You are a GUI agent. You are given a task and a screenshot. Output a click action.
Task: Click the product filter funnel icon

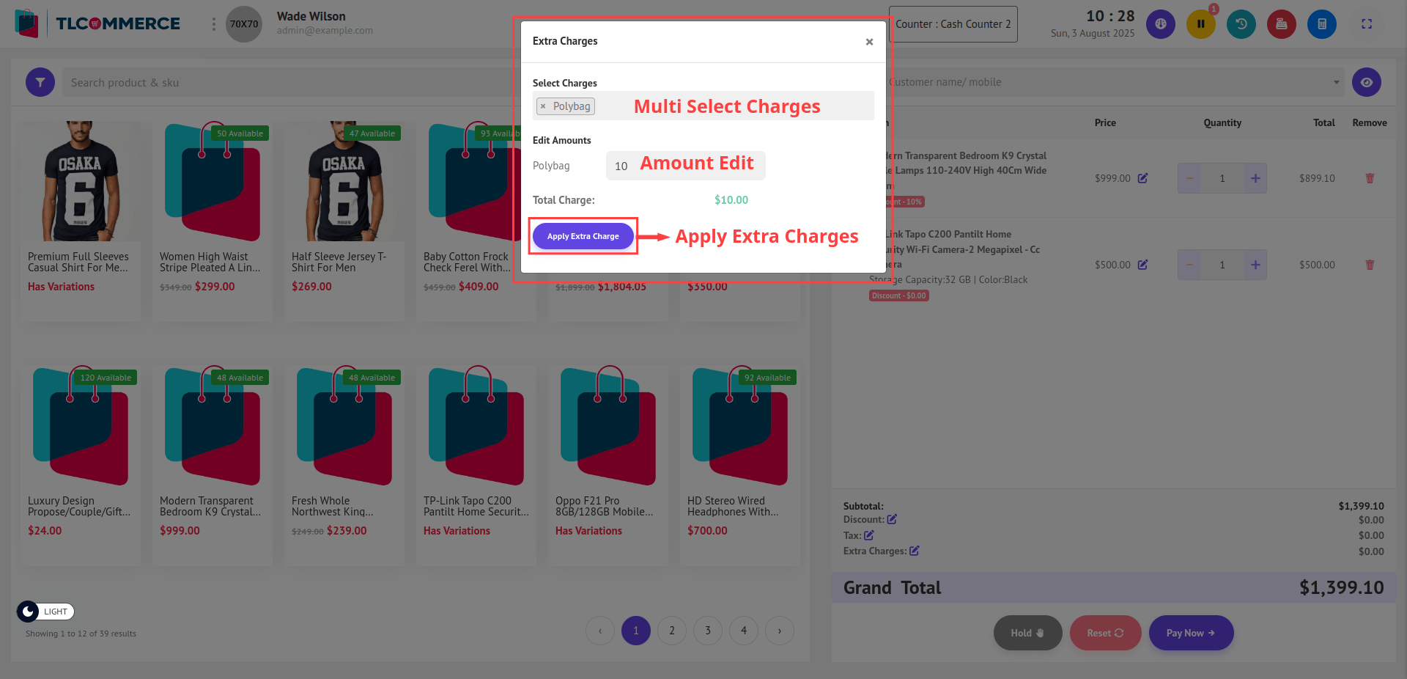click(40, 83)
